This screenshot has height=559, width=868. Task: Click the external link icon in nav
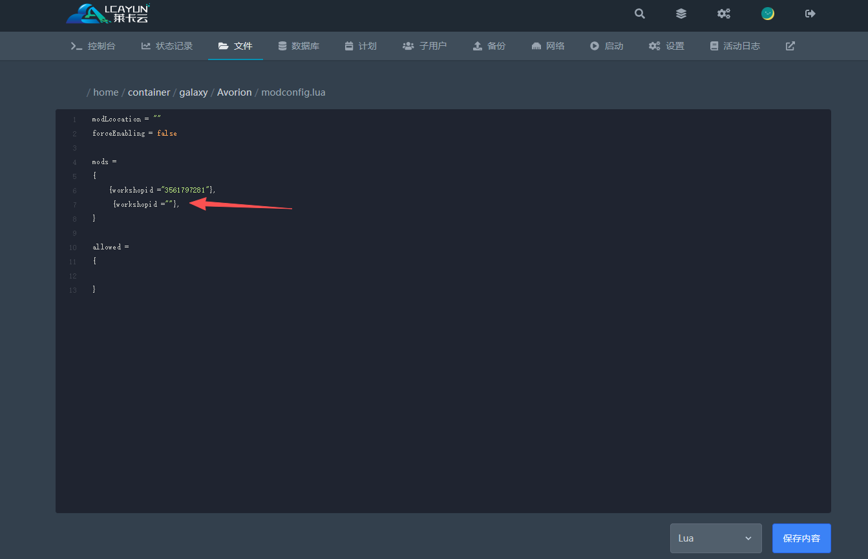[x=790, y=46]
